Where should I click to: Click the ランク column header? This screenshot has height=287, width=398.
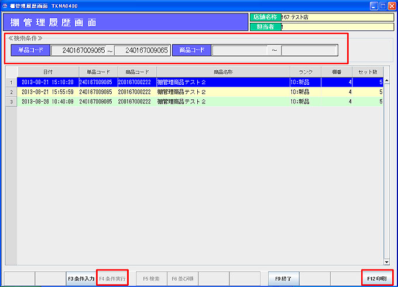(x=306, y=72)
